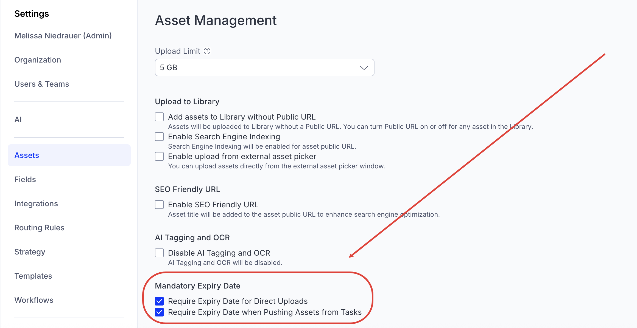Open the 5 GB upload limit combo box
Viewport: 637px width, 328px height.
(x=258, y=68)
